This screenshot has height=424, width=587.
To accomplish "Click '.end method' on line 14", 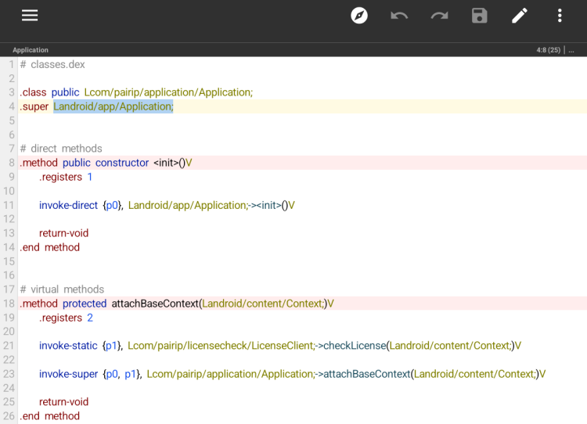I will pyautogui.click(x=50, y=247).
